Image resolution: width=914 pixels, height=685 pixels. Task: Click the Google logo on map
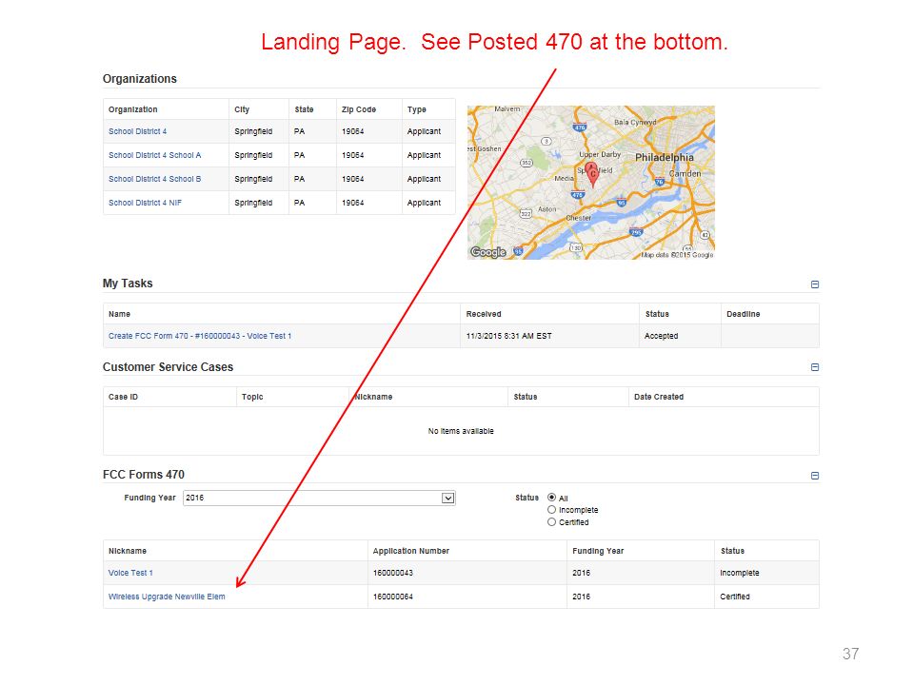[488, 252]
